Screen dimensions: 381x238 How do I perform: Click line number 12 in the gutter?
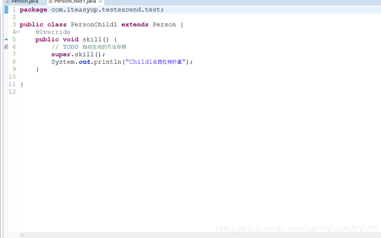pyautogui.click(x=12, y=92)
